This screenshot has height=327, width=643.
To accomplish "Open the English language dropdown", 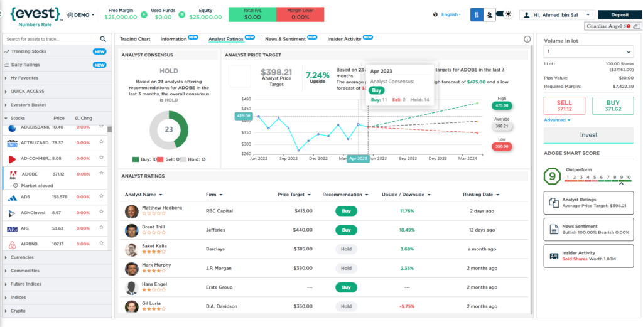I will click(451, 15).
